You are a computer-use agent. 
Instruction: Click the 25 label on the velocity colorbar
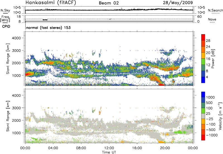point(208,114)
